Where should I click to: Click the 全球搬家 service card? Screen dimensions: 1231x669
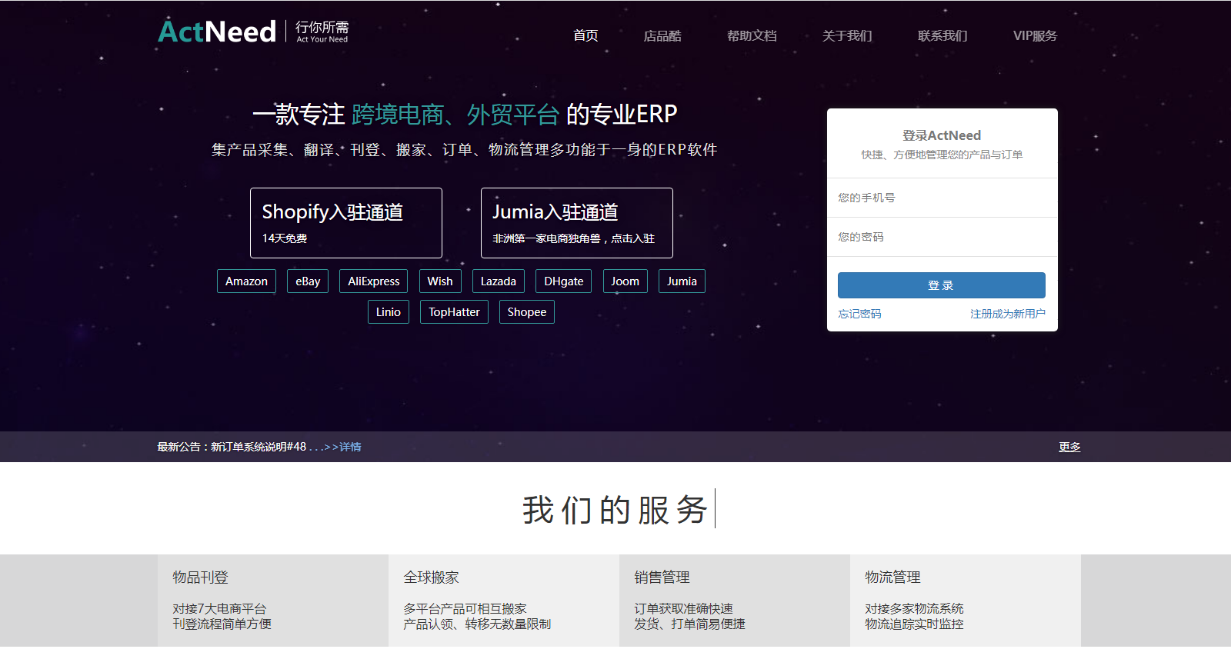coord(504,601)
